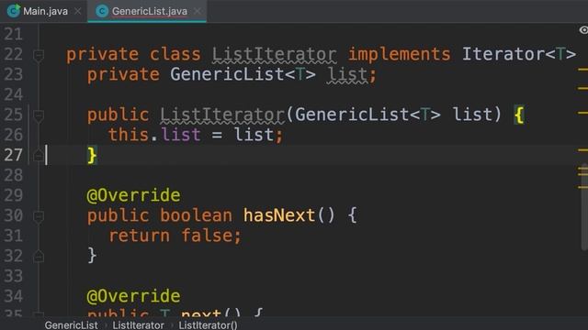Click 'this.list' on line 26

pos(154,135)
